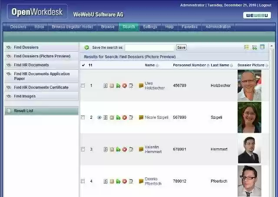
Task: Open Uwe Holzbecher's dossier picture thumbnail
Action: [x=249, y=85]
